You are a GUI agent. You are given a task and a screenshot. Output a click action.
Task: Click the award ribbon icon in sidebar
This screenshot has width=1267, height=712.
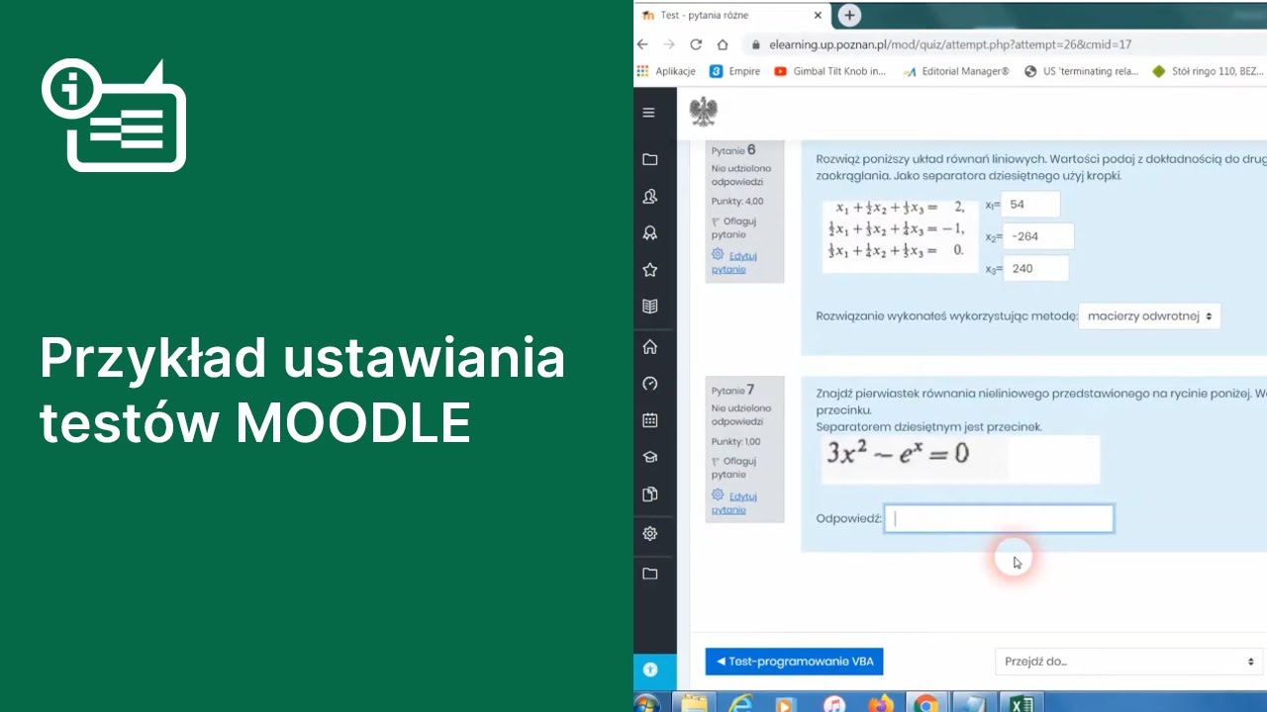[x=649, y=233]
